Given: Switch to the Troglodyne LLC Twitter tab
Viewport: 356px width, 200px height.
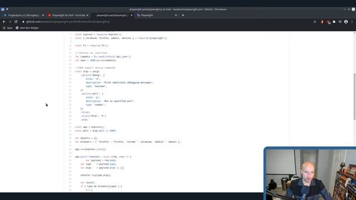Looking at the screenshot, I should click(x=23, y=15).
